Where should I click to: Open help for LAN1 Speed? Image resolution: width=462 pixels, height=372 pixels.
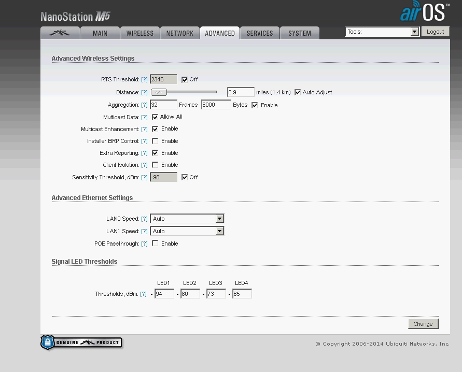click(x=144, y=231)
